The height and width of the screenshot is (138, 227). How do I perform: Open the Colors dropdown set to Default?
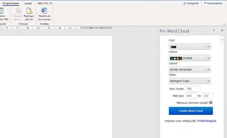point(190,58)
